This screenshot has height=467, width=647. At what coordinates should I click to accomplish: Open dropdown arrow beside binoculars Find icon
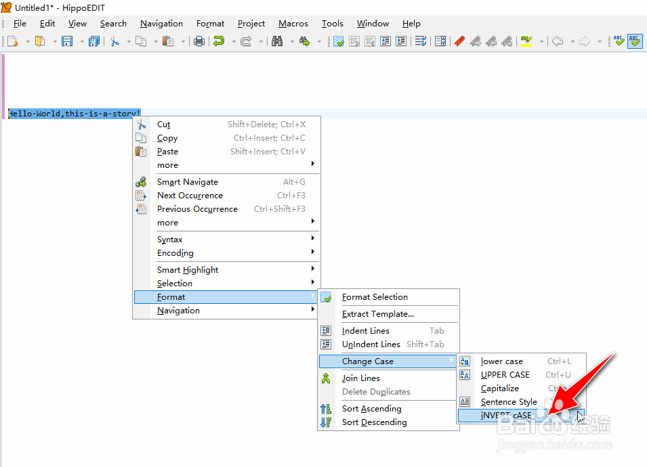(292, 41)
